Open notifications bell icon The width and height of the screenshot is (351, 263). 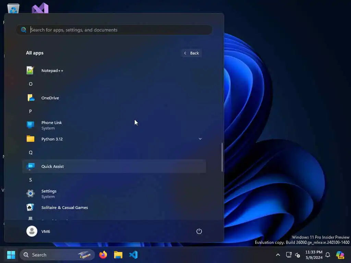[x=328, y=255]
